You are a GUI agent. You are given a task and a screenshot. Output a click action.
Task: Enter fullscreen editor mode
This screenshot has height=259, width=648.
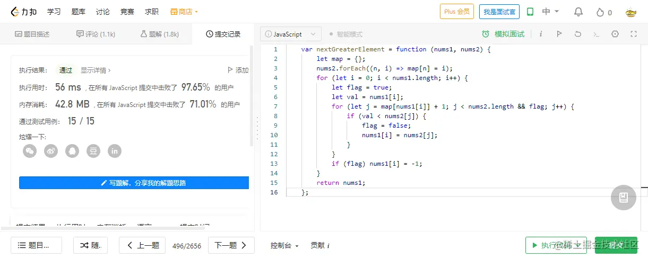[x=633, y=34]
